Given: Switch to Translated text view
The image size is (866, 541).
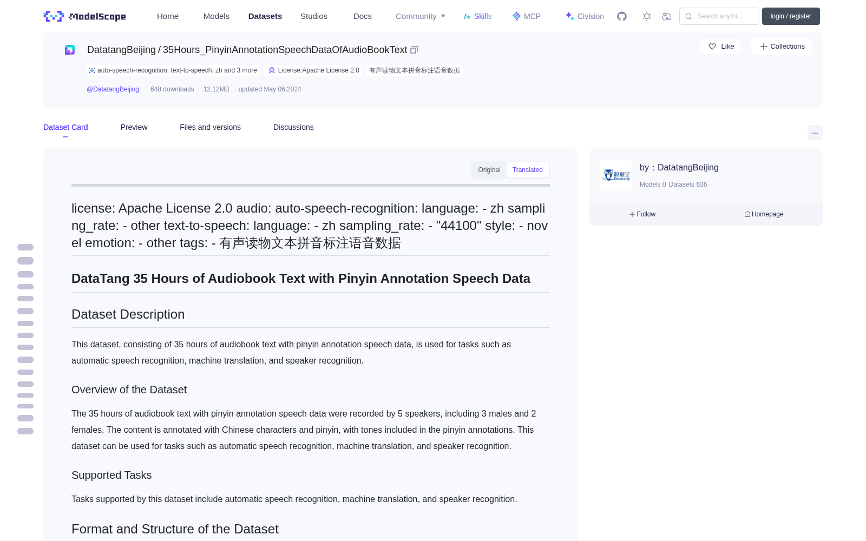Looking at the screenshot, I should [x=528, y=170].
